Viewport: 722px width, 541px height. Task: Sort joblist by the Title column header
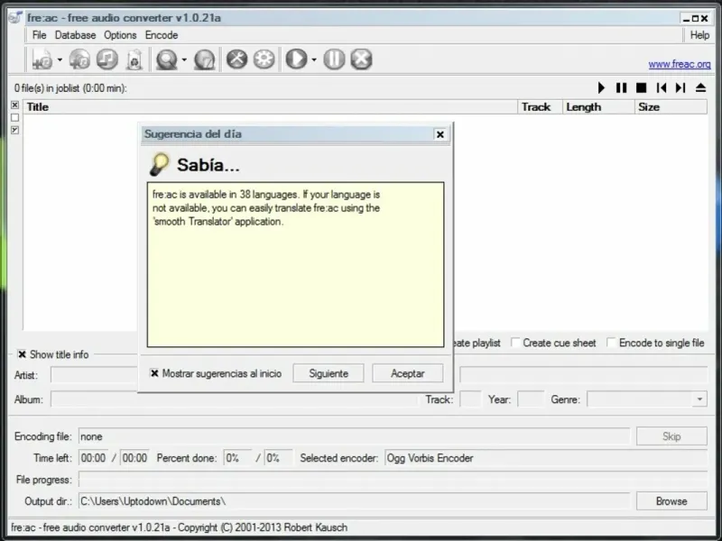[x=271, y=106]
